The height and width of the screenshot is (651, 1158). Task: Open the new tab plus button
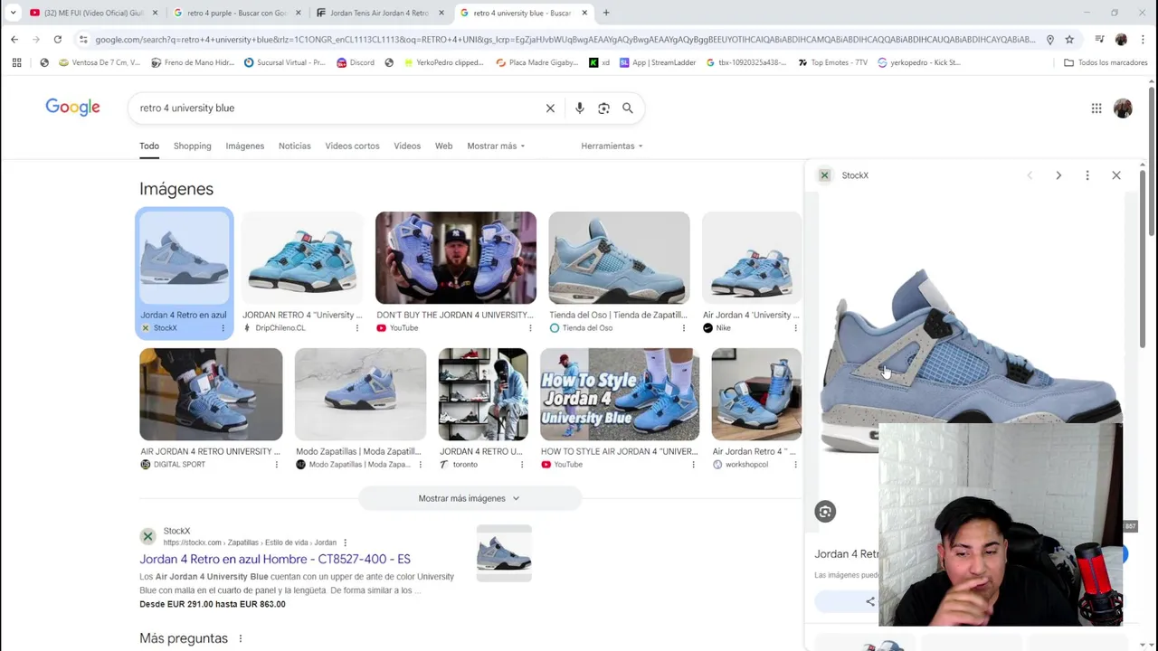[x=606, y=13]
